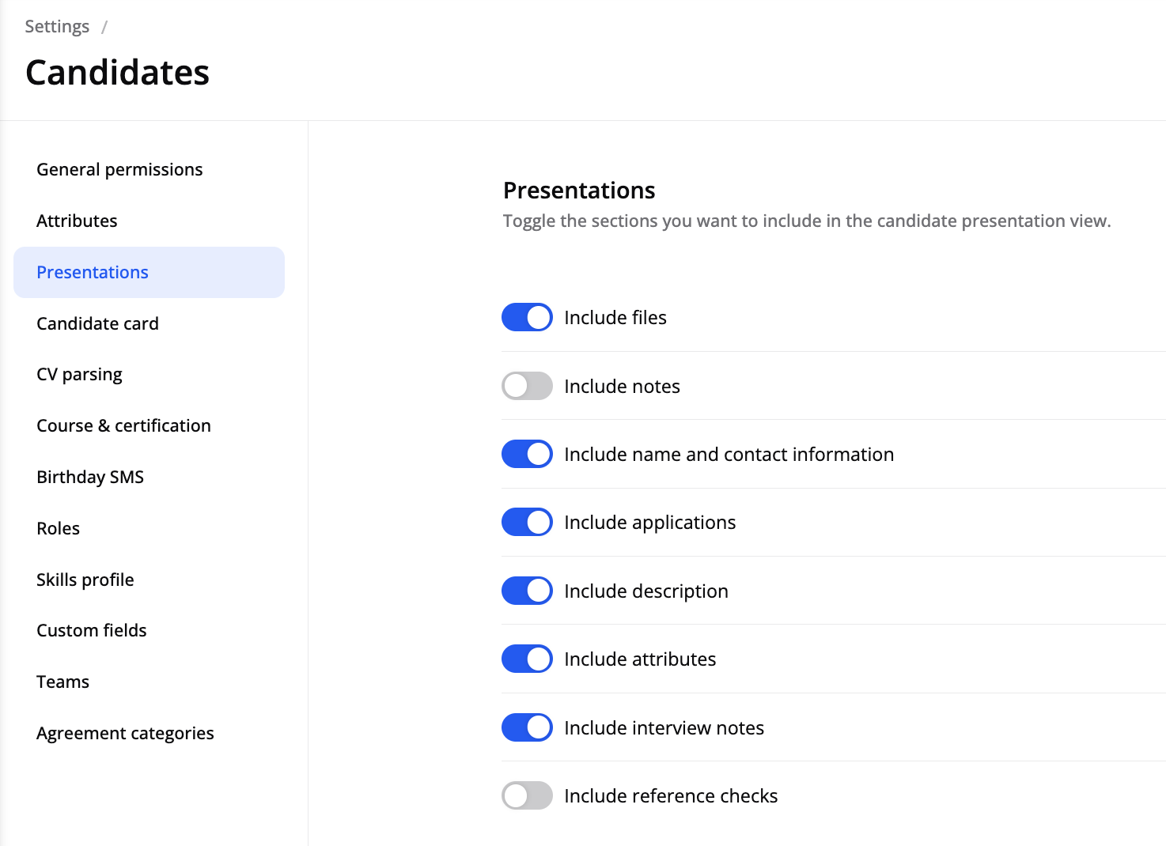Open Custom fields settings
This screenshot has height=846, width=1166.
(91, 630)
